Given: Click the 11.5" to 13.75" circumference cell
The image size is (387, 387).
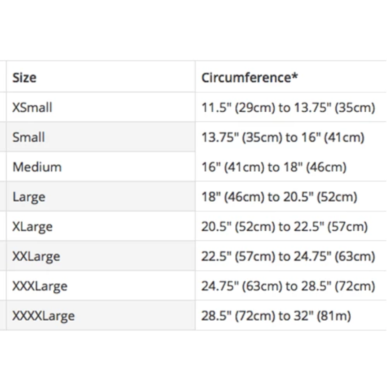Looking at the screenshot, I should [288, 107].
